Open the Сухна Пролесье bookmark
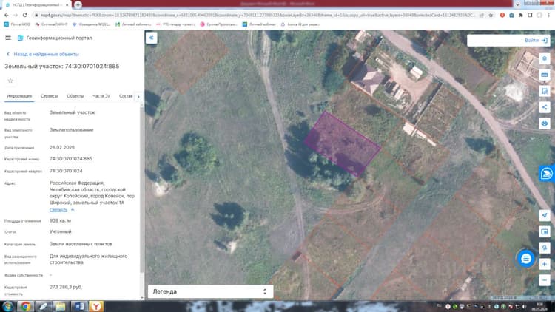Viewport: 555px width, 312px height. point(219,24)
